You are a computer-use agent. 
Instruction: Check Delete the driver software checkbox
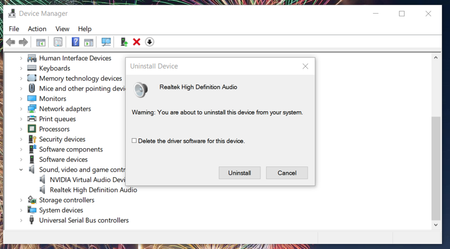click(x=134, y=141)
